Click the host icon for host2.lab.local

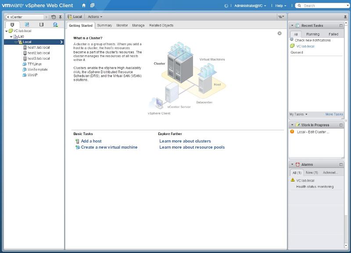coord(25,53)
